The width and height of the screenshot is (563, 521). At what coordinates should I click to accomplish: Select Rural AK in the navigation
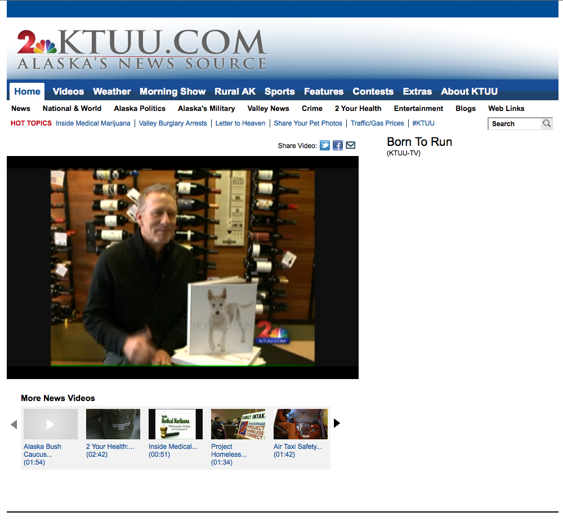235,92
